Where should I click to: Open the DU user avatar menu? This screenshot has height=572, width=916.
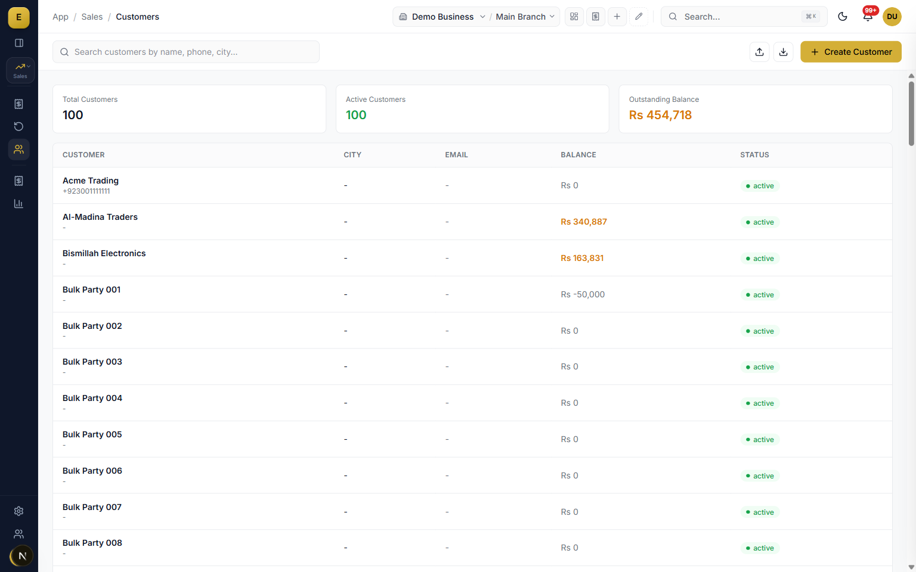point(892,17)
